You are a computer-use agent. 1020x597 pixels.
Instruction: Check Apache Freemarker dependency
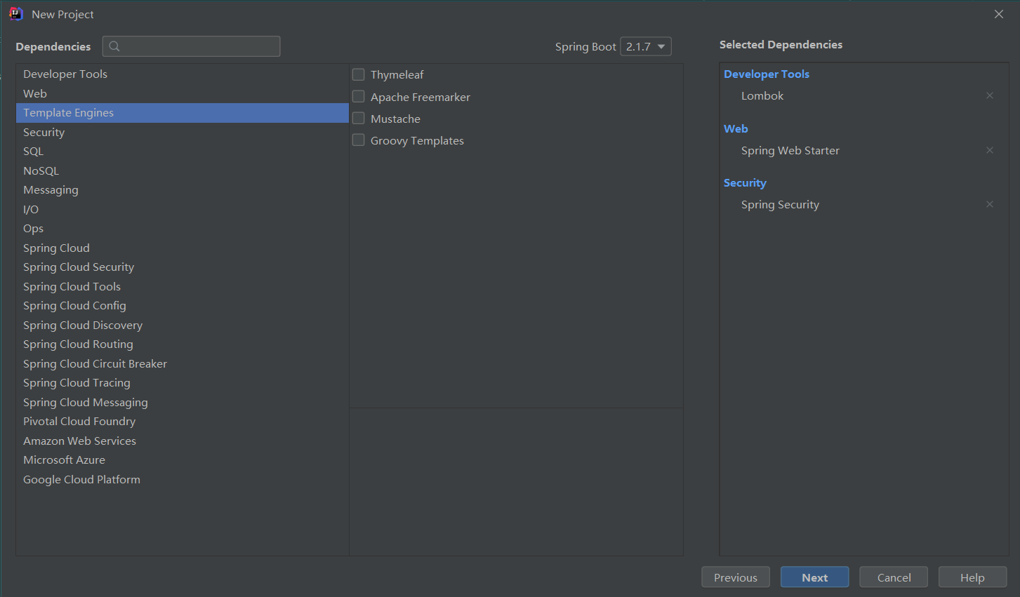(x=358, y=96)
